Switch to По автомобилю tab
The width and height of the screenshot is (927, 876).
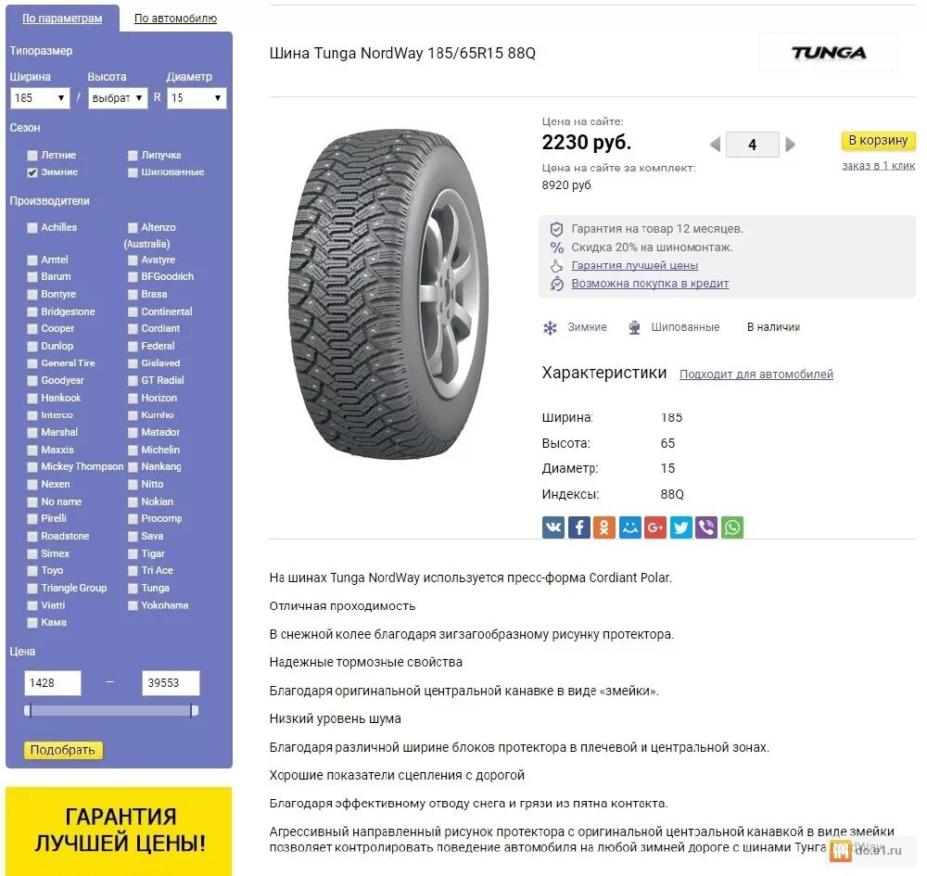pyautogui.click(x=175, y=19)
